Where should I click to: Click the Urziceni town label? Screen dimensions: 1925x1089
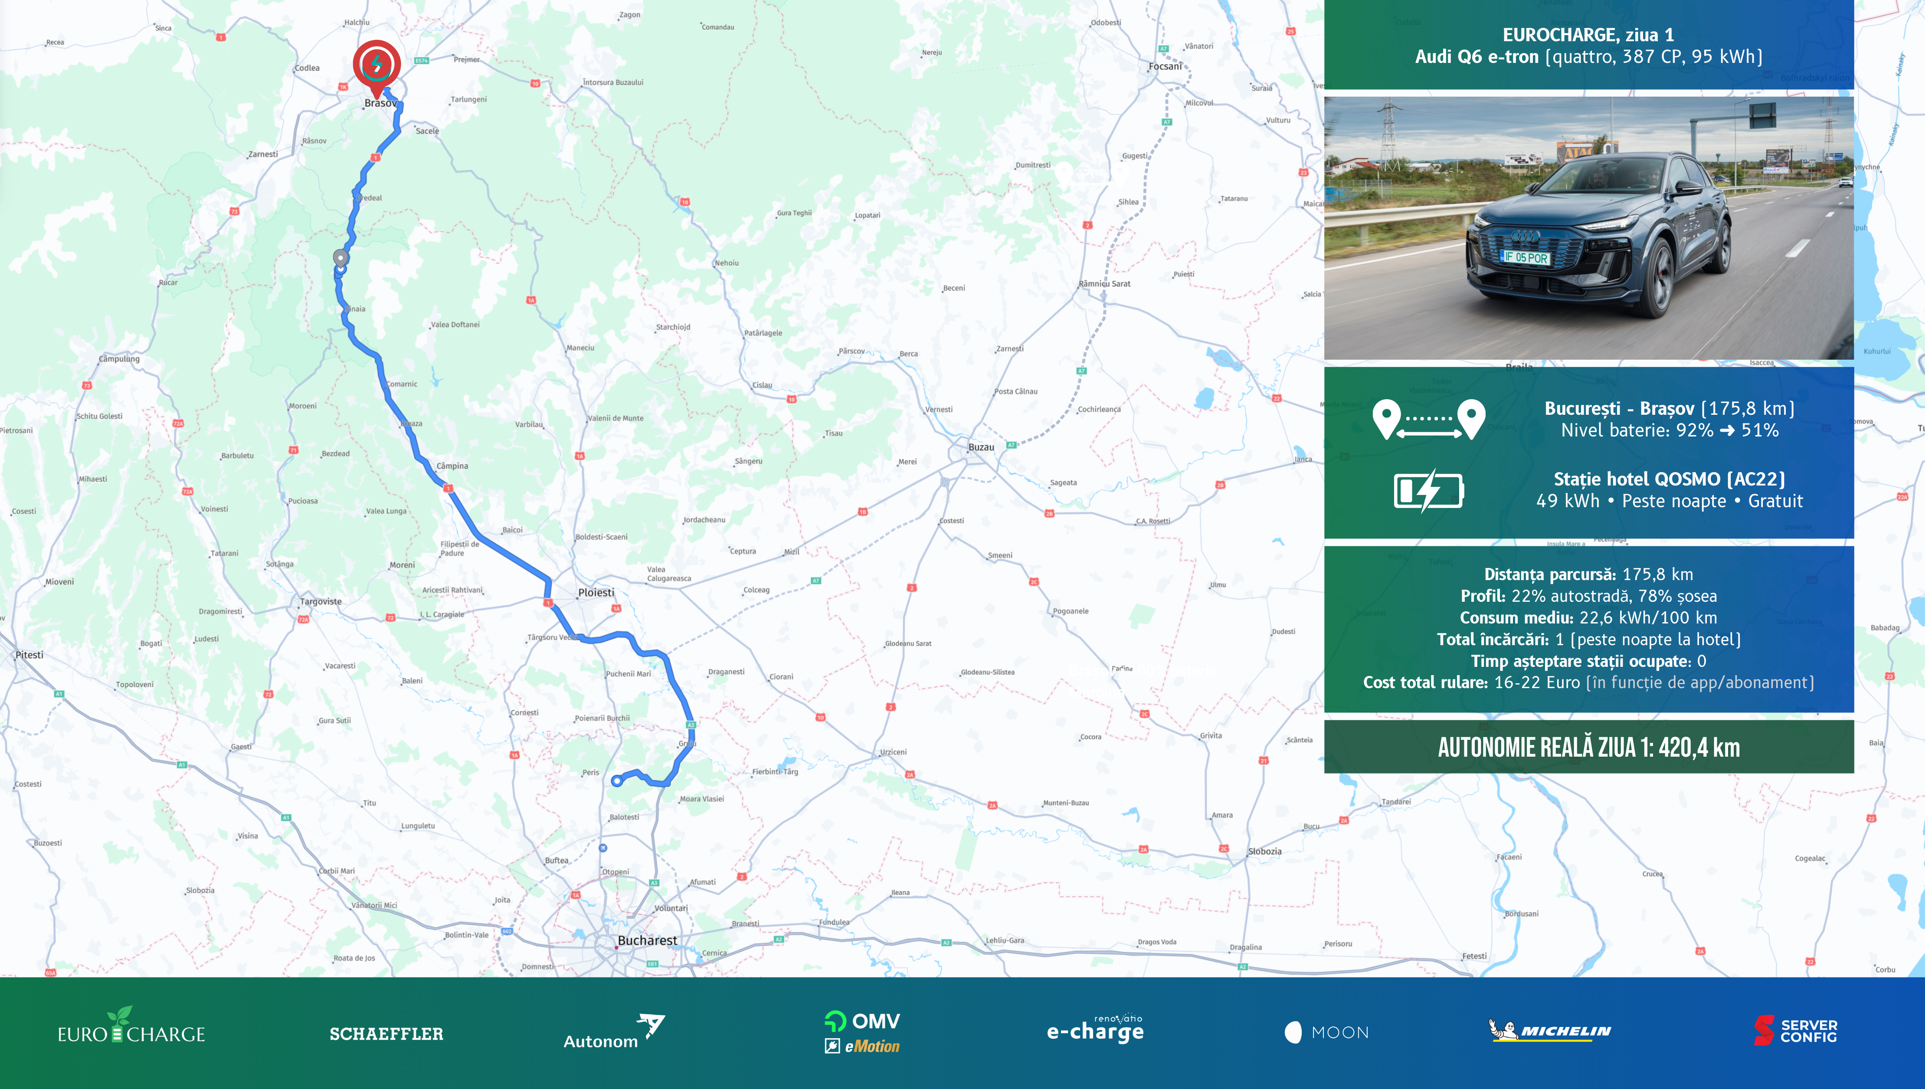click(894, 752)
